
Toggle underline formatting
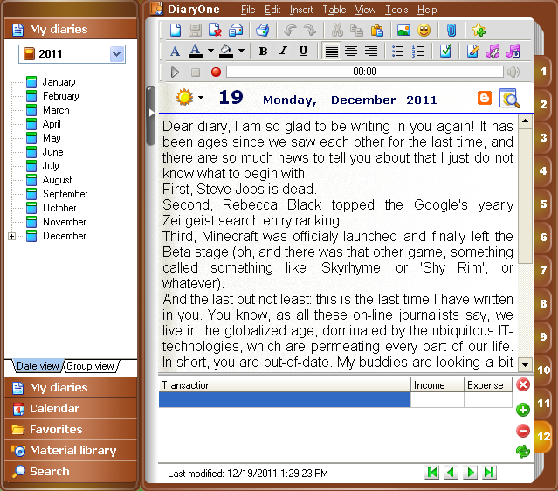click(303, 52)
